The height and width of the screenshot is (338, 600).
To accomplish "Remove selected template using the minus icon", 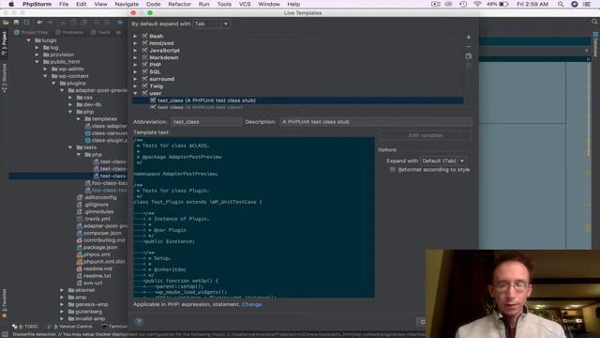I will pyautogui.click(x=469, y=46).
